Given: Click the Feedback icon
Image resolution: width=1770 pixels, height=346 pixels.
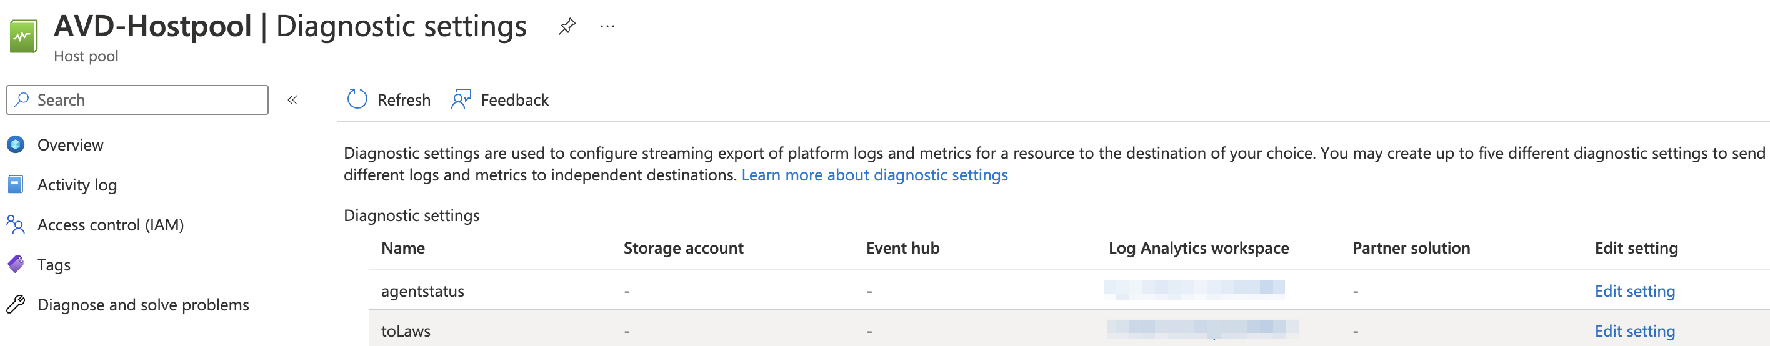Looking at the screenshot, I should [461, 99].
